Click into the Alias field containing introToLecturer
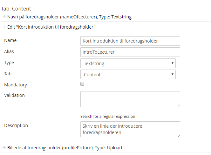This screenshot has height=155, width=211. (130, 52)
